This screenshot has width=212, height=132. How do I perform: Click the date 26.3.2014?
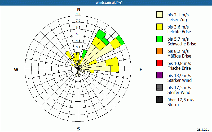point(204,130)
